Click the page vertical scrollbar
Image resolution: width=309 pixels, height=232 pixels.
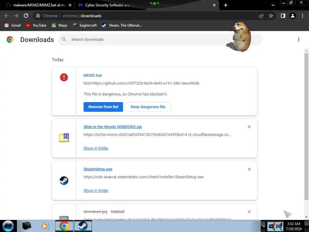[x=307, y=126]
